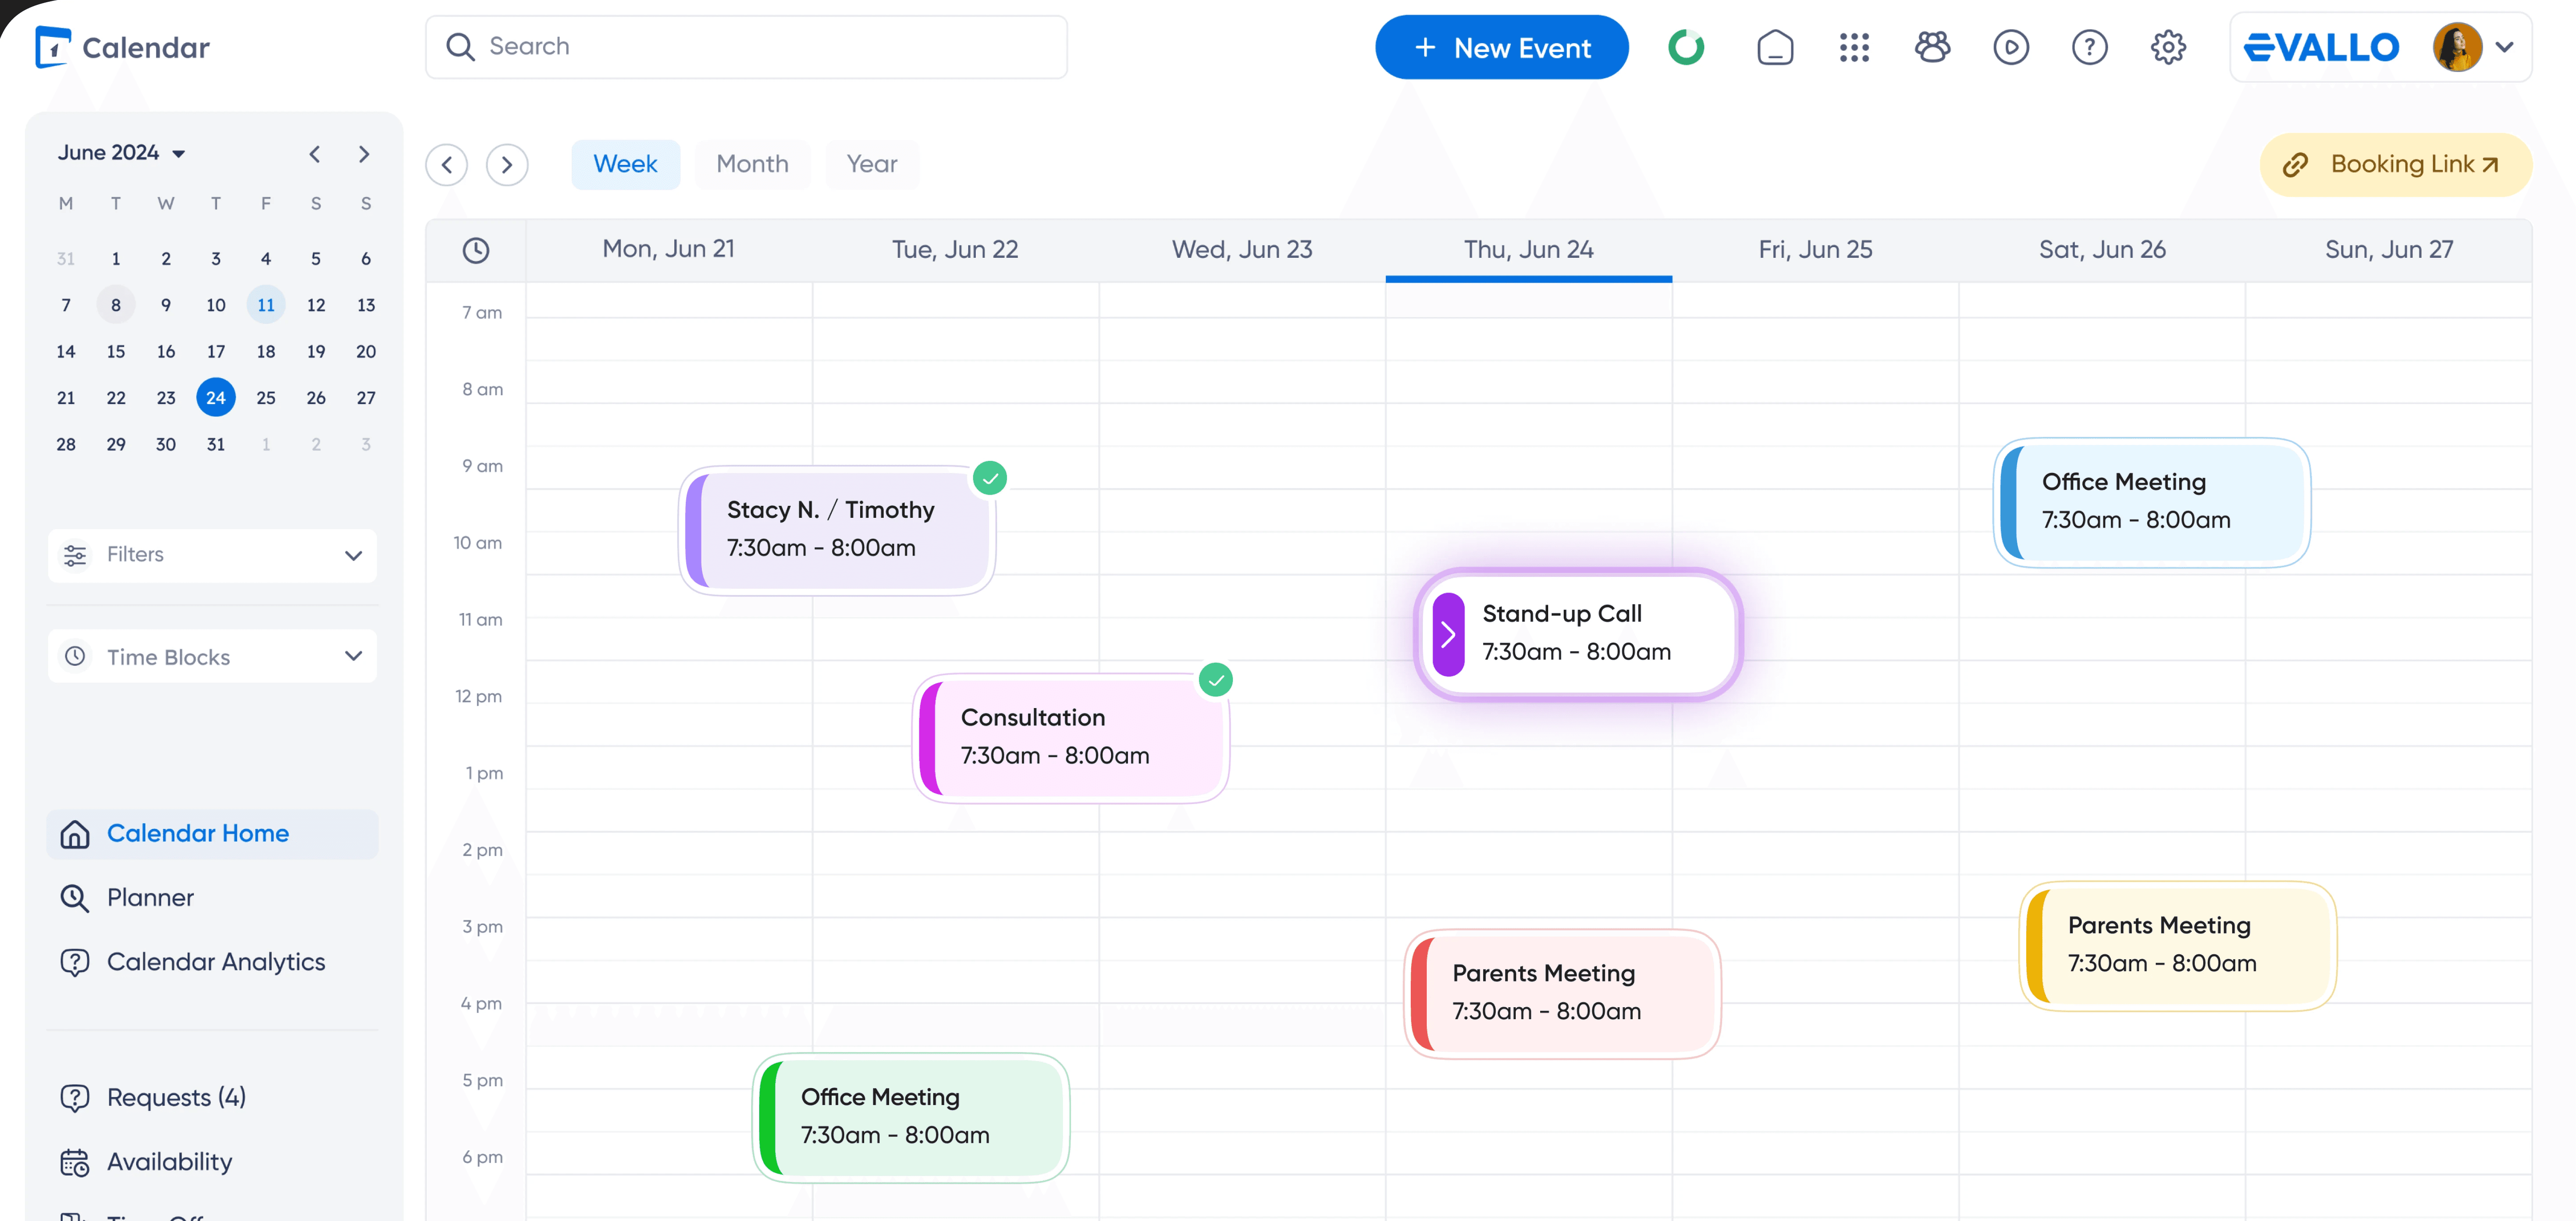Screen dimensions: 2576x1221
Task: Open the inbox tray icon in header
Action: pos(1775,47)
